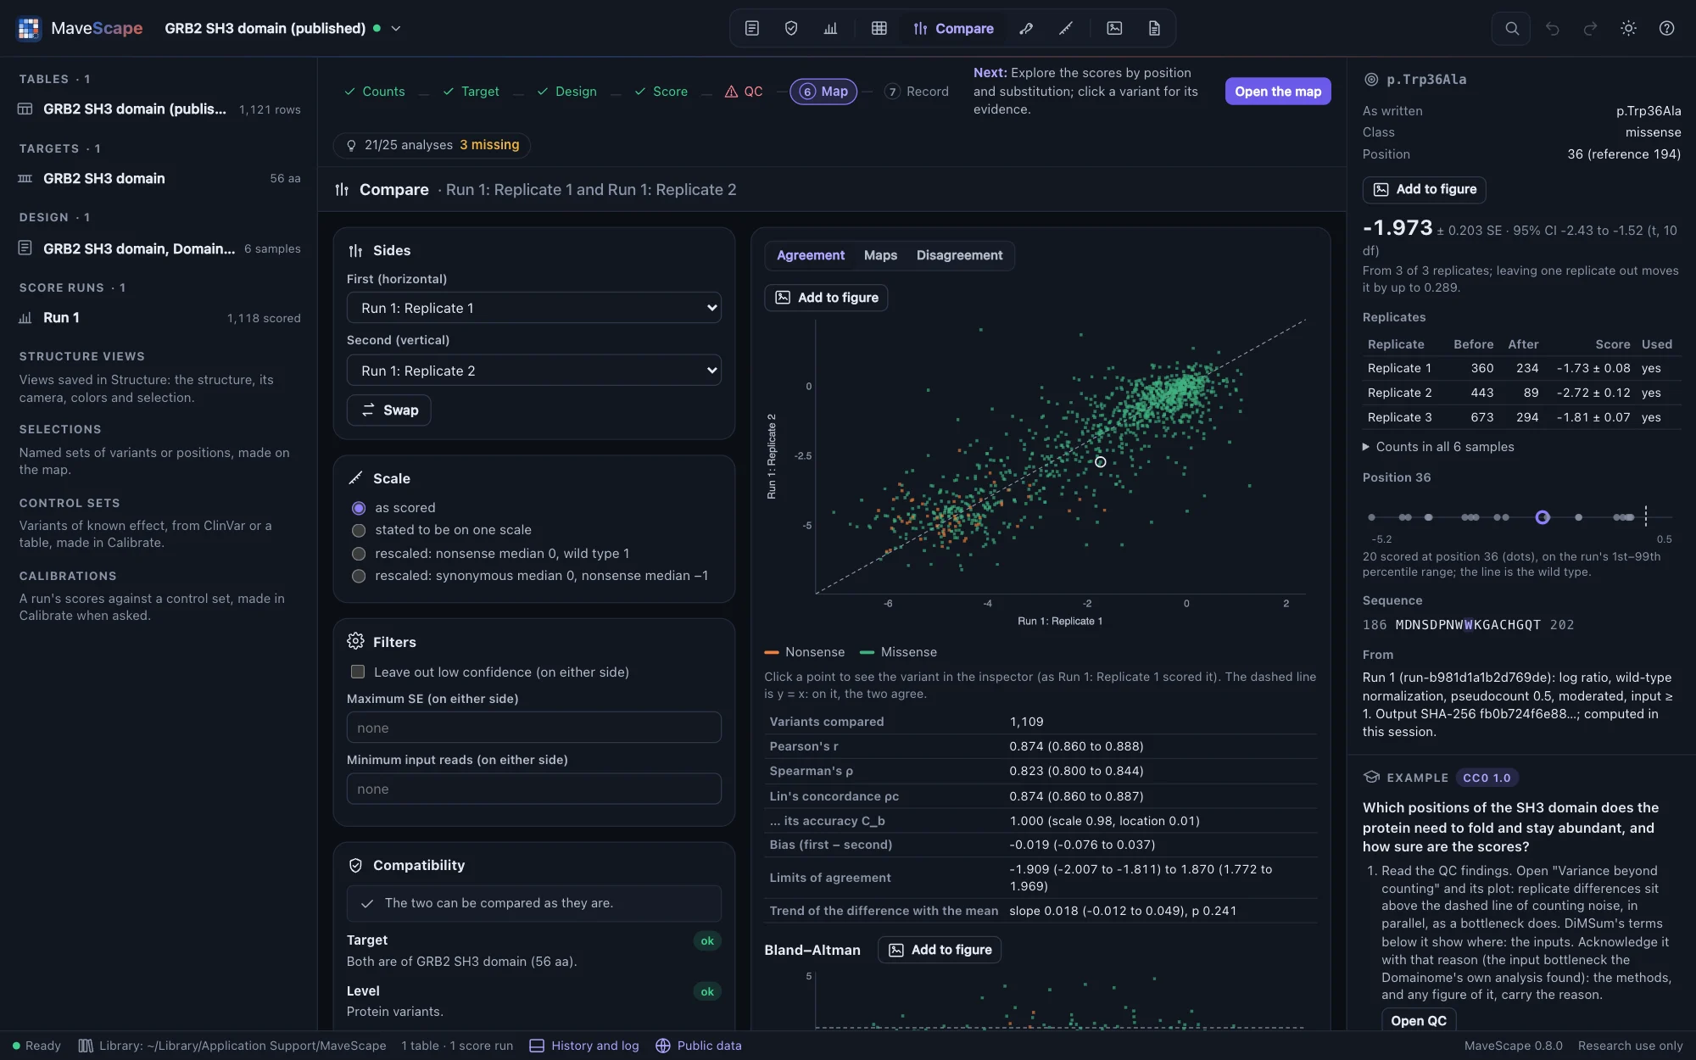Click the lightbulb analyses missing indicator
Screen dimensions: 1696x1060
coord(432,145)
